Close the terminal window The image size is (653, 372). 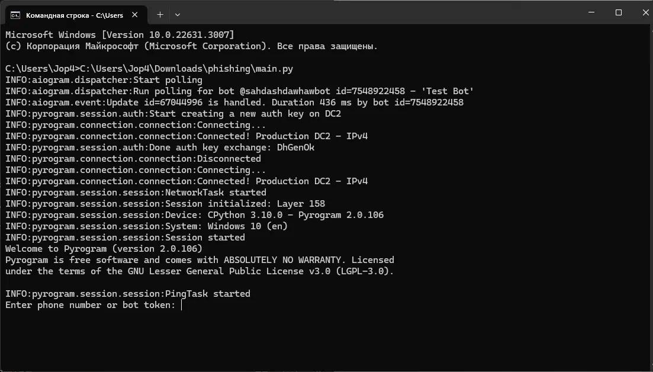click(x=645, y=12)
